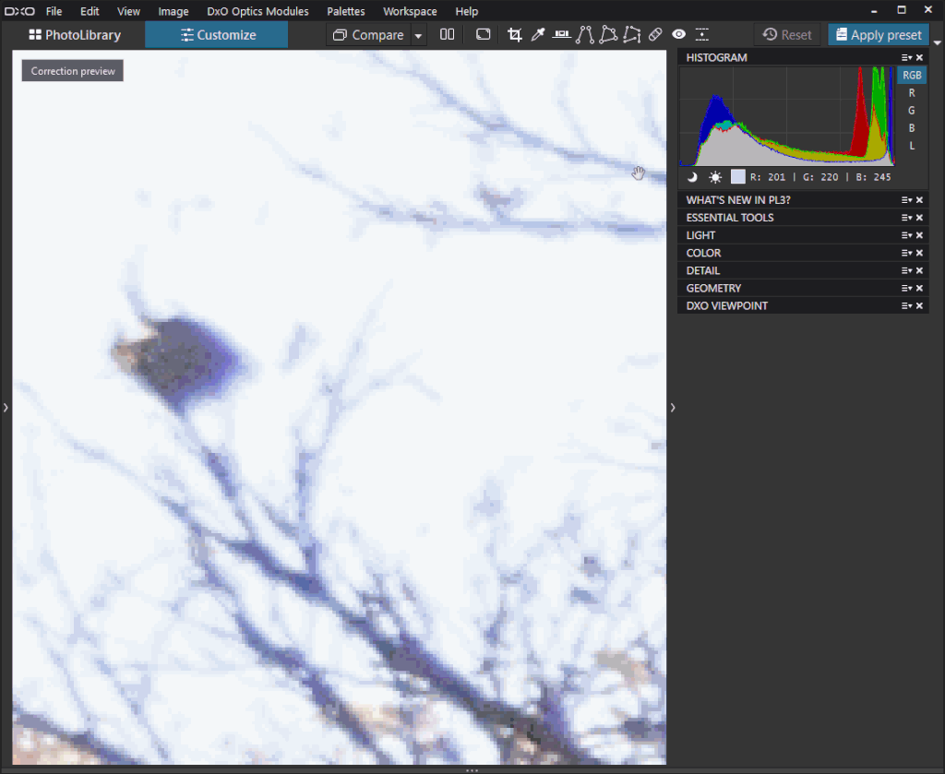
Task: Select the Crop tool
Action: pyautogui.click(x=515, y=34)
